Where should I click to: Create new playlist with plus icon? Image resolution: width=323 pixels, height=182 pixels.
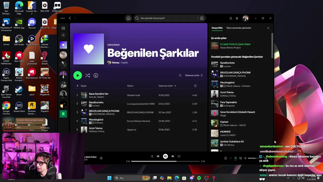tap(63, 35)
